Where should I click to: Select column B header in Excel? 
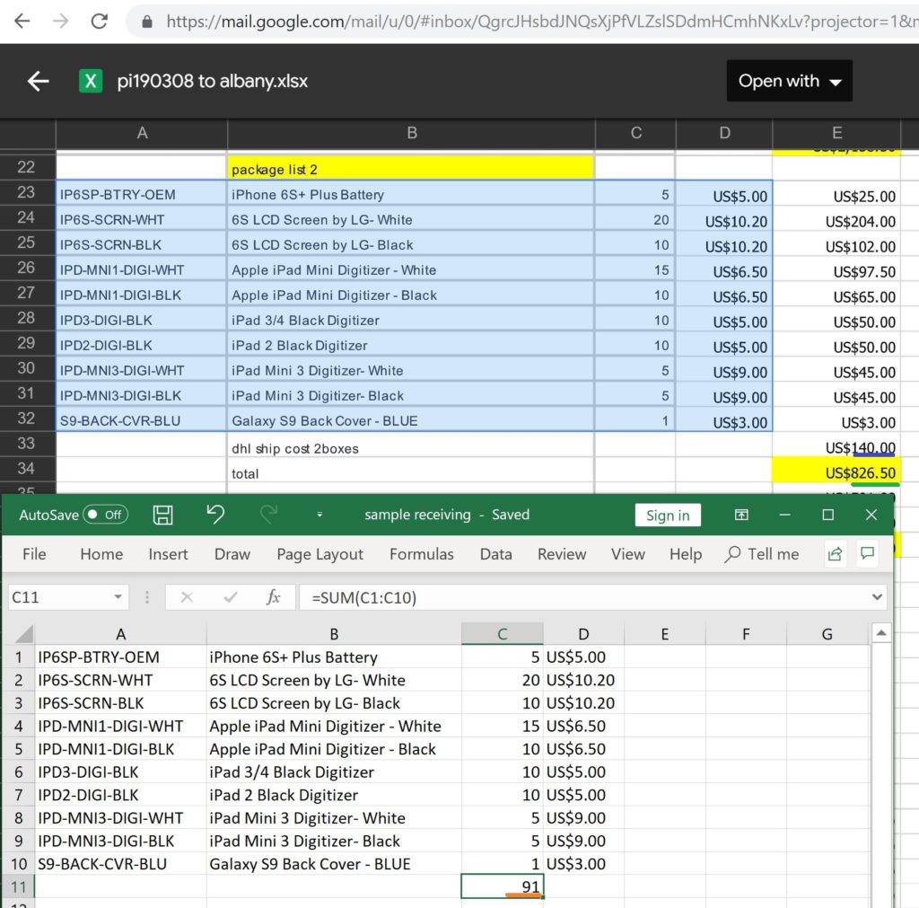[x=334, y=634]
